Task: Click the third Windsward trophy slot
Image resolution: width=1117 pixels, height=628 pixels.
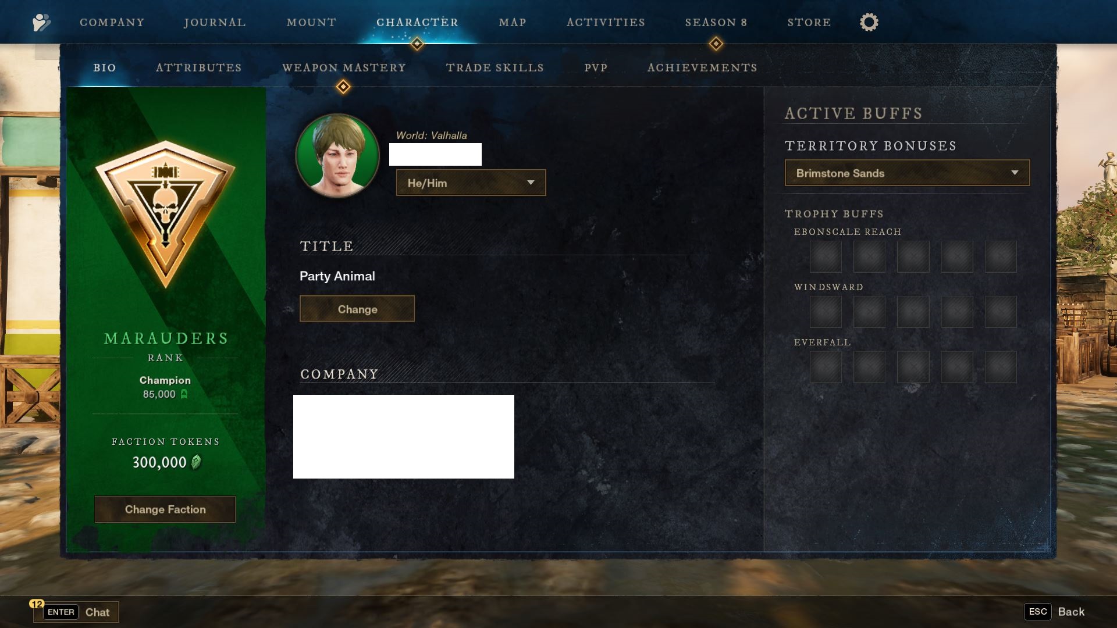Action: 913,312
